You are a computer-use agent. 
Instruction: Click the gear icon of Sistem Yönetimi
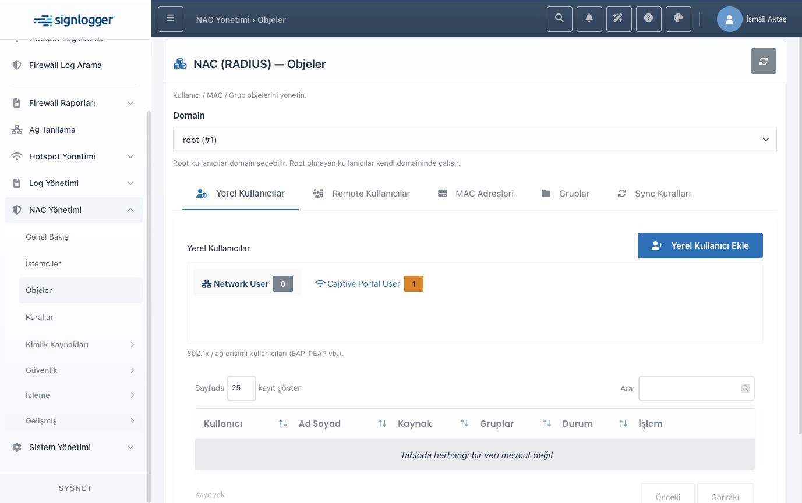click(x=17, y=447)
